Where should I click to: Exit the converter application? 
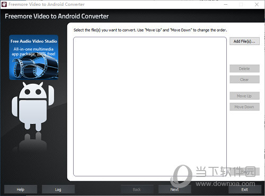point(245,190)
